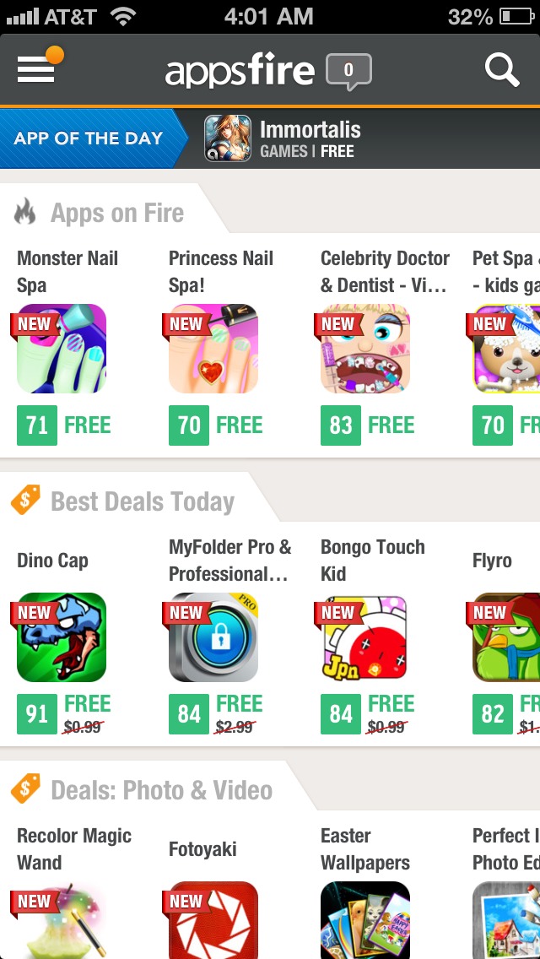The width and height of the screenshot is (540, 959).
Task: Open the Recolor Magic Wand app icon
Action: click(x=61, y=920)
